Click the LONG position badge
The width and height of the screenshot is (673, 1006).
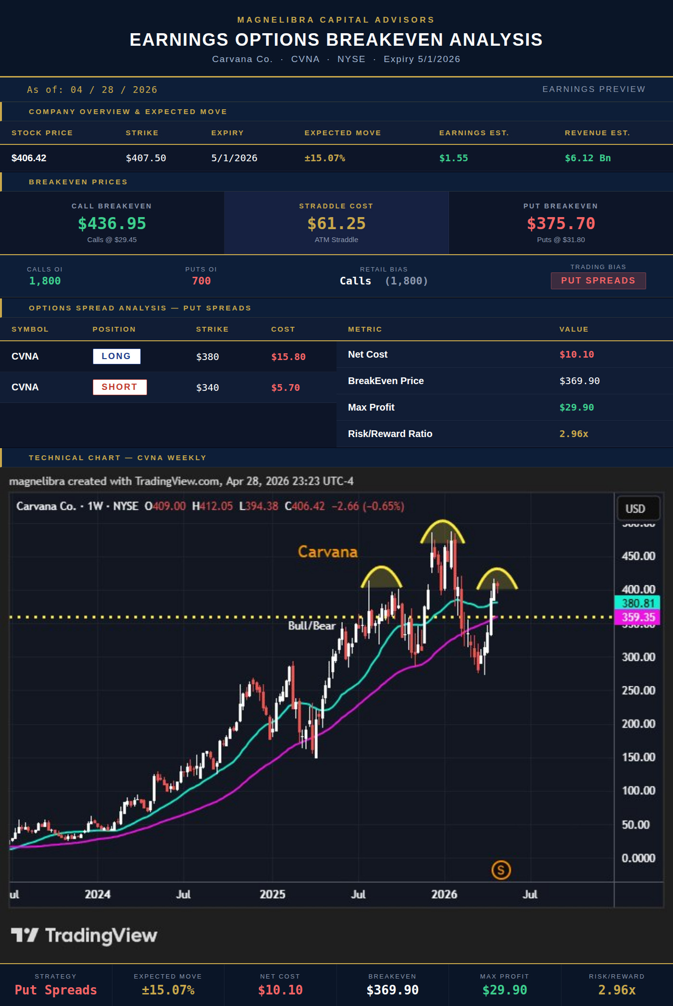[x=116, y=356]
